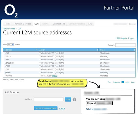Click the Logout link
The width and height of the screenshot is (138, 115).
click(132, 24)
